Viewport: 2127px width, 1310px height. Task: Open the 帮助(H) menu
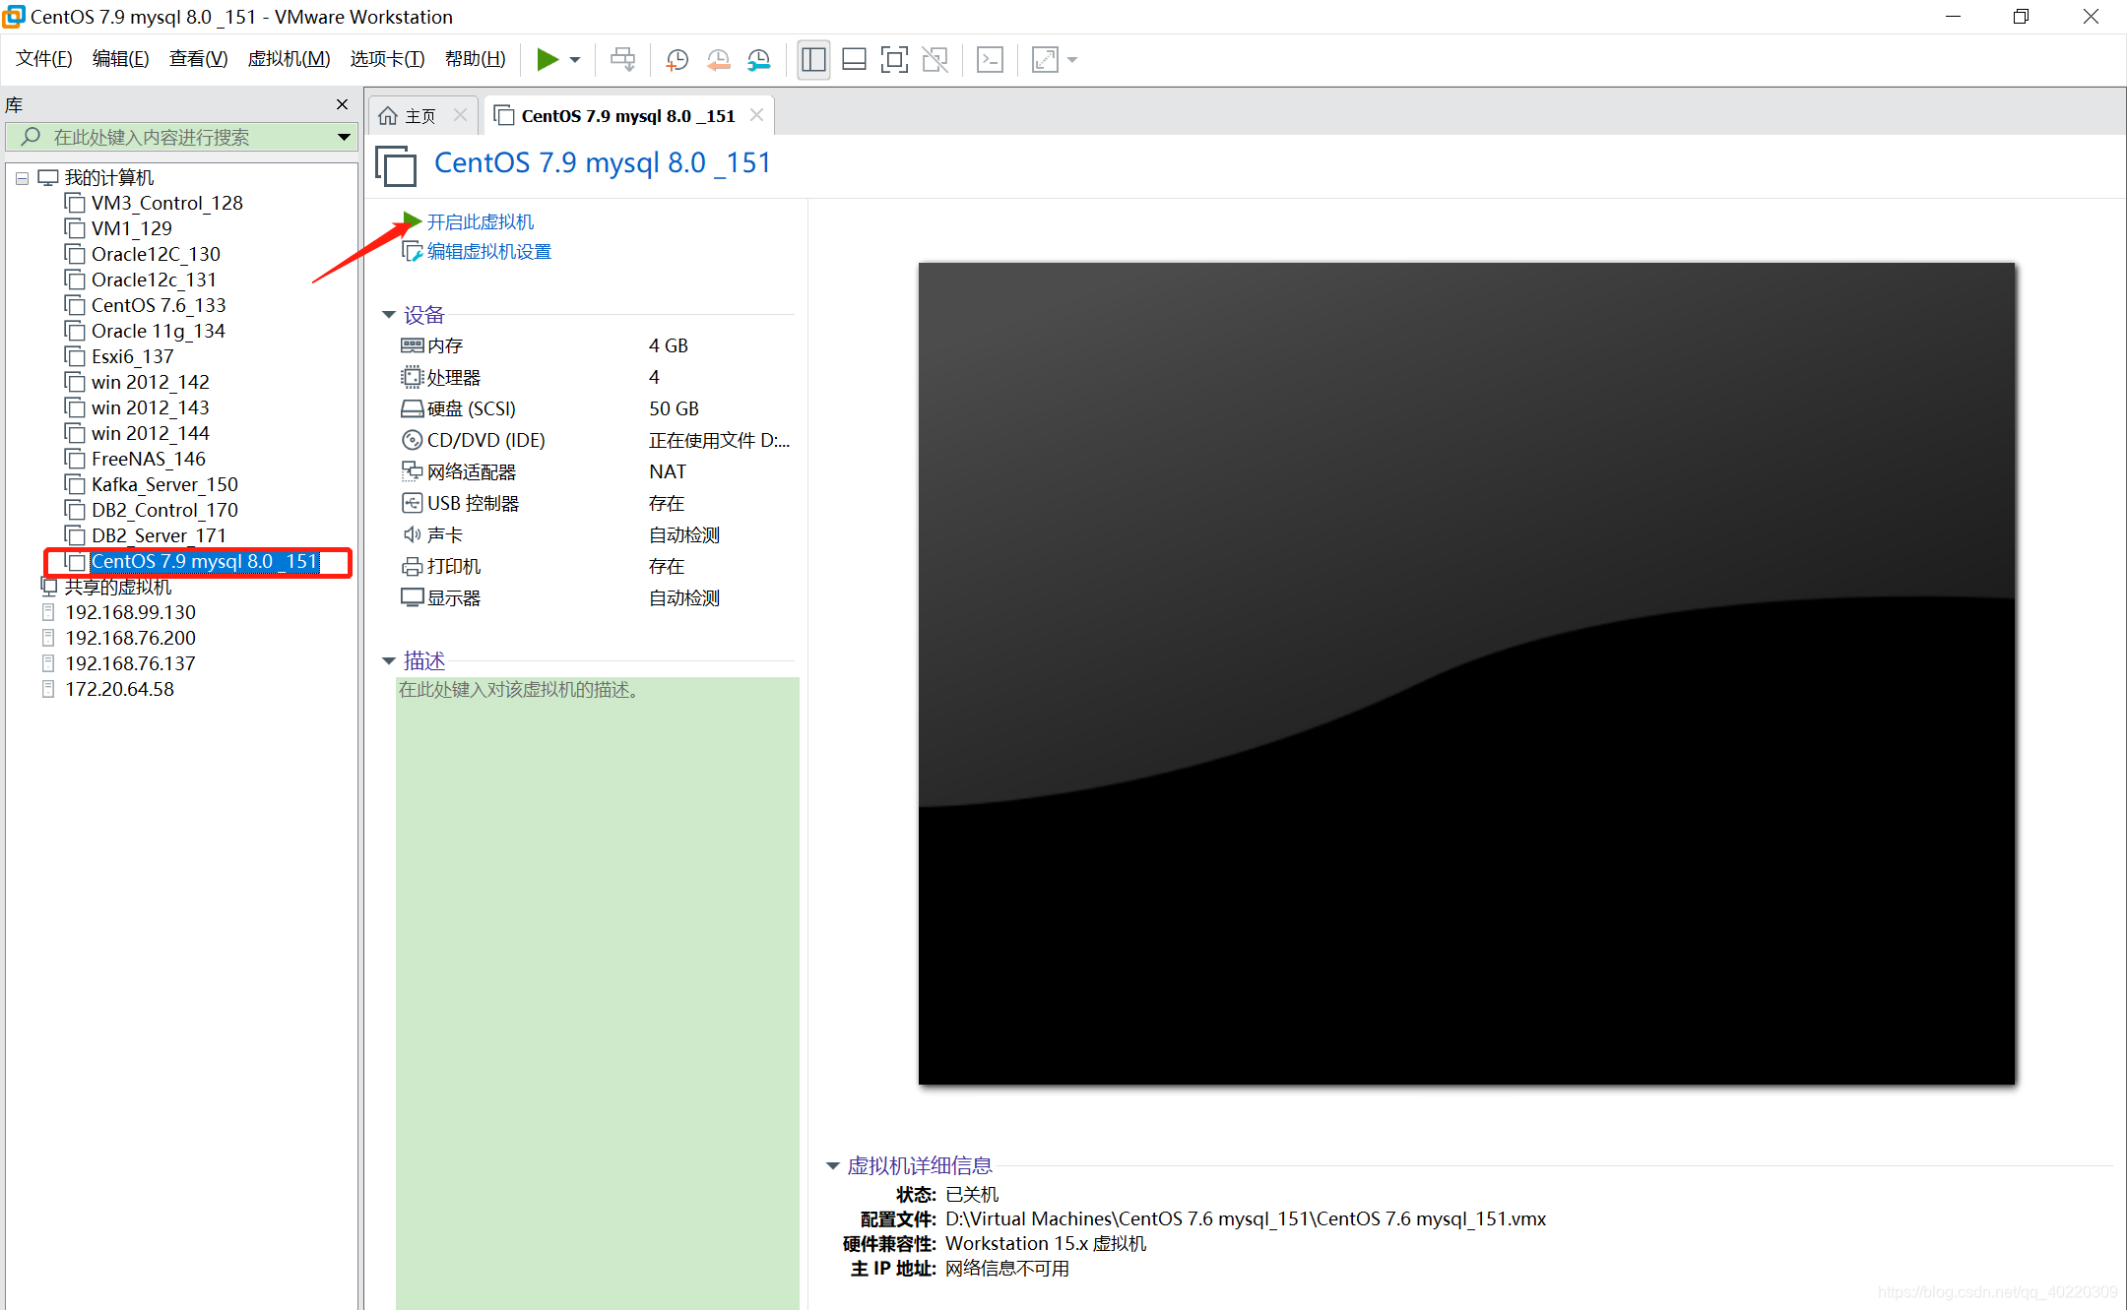[476, 59]
